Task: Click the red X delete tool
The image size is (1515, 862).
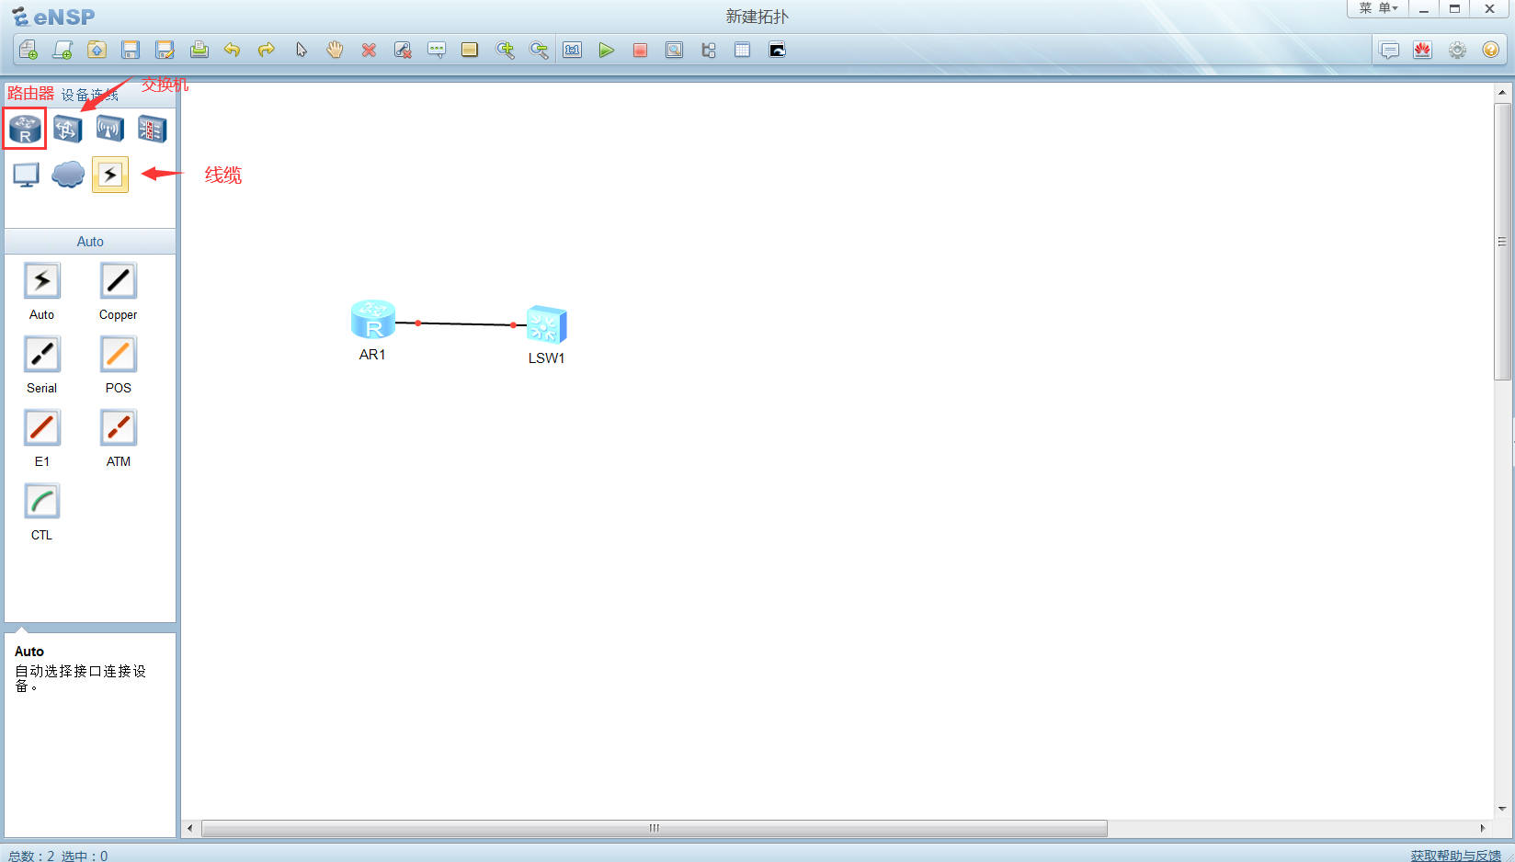Action: coord(369,50)
